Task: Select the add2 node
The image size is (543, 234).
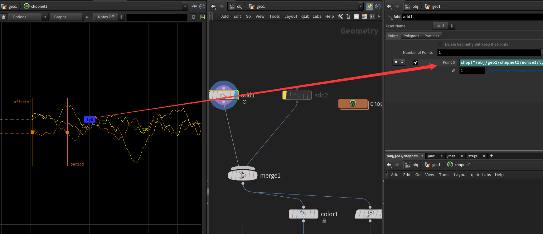Action: 297,95
